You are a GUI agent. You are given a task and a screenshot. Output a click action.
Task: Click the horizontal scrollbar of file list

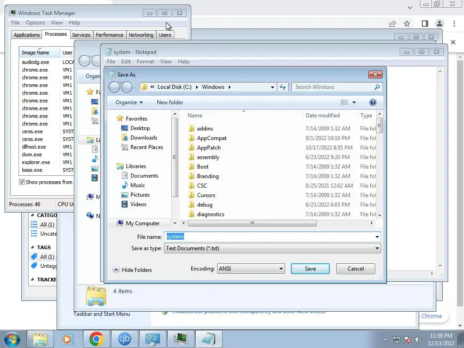point(252,223)
